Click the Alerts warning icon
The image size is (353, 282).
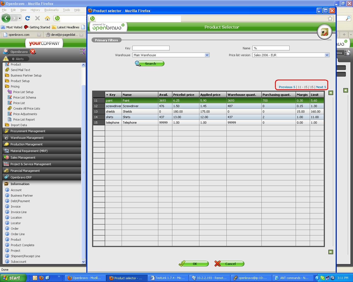(x=6, y=59)
